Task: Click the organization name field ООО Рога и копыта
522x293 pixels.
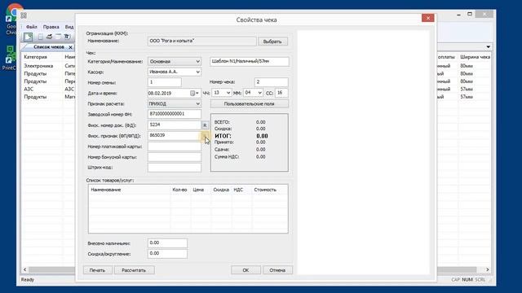Action: coord(201,42)
